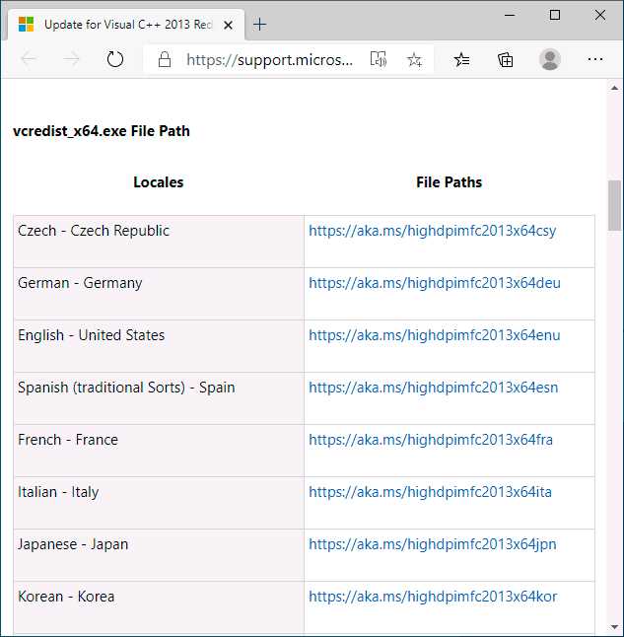Click the padlock site info icon
This screenshot has height=637, width=624.
(164, 60)
